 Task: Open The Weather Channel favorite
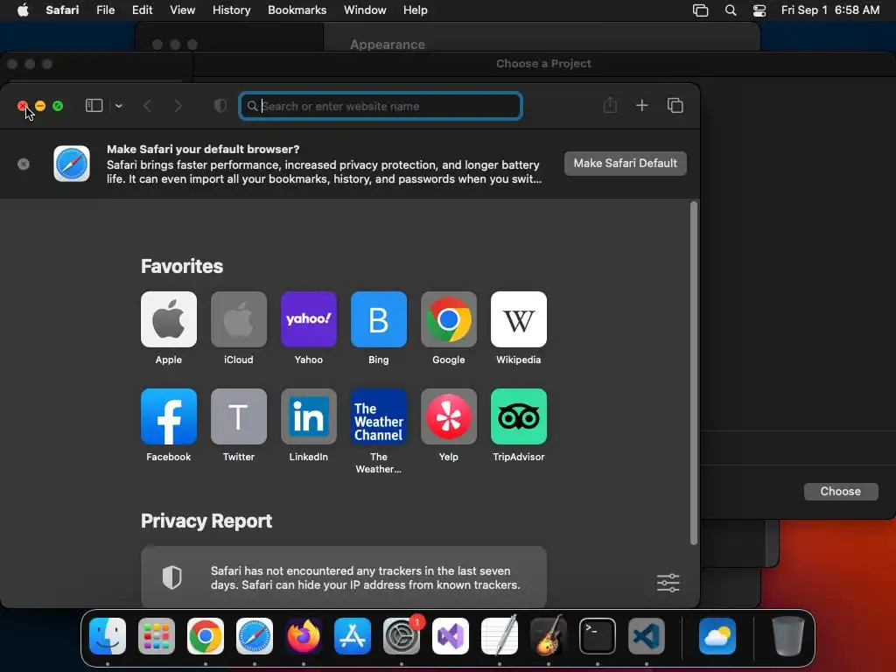[378, 431]
